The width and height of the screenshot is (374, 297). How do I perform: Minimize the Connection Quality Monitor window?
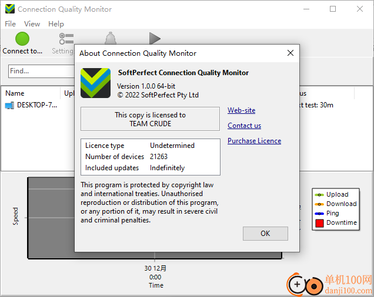coord(306,9)
